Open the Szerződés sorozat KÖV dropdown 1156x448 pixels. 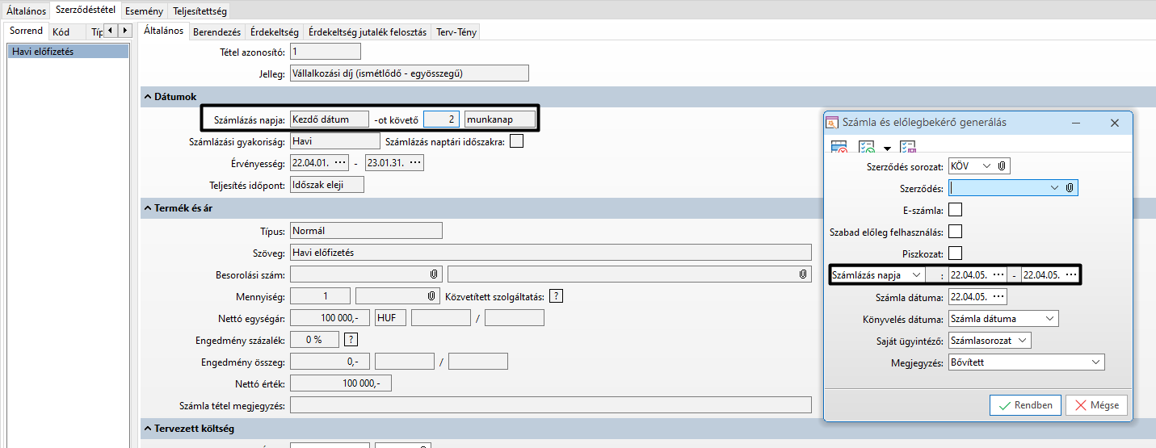[985, 165]
